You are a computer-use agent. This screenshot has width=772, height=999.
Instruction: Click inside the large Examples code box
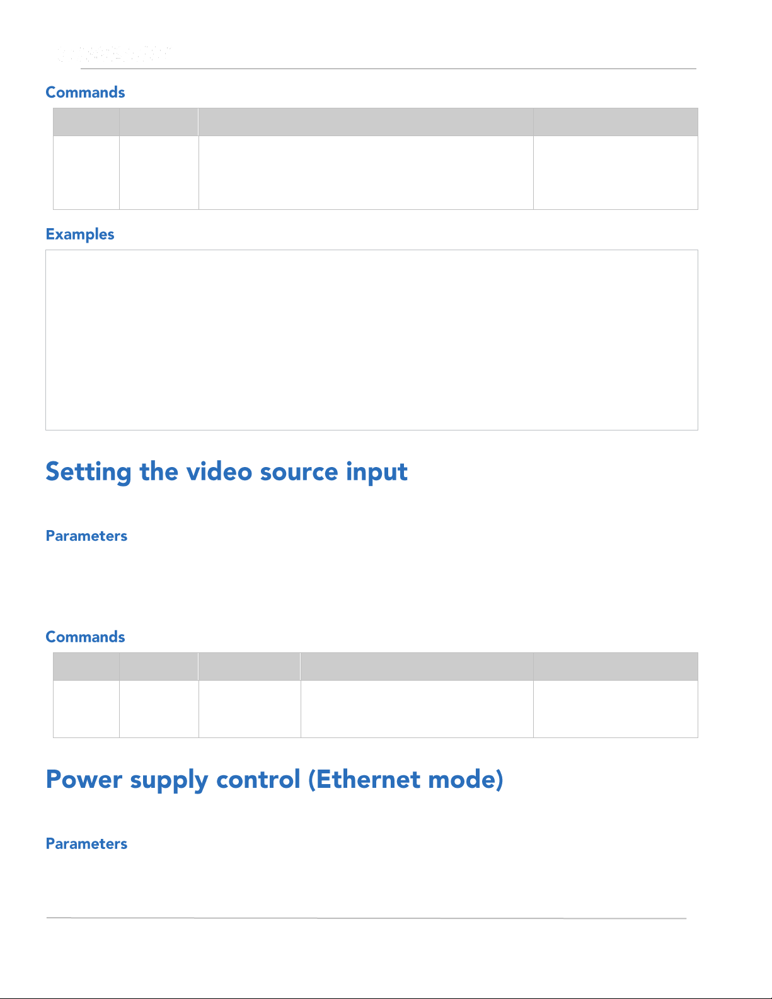[x=371, y=340]
